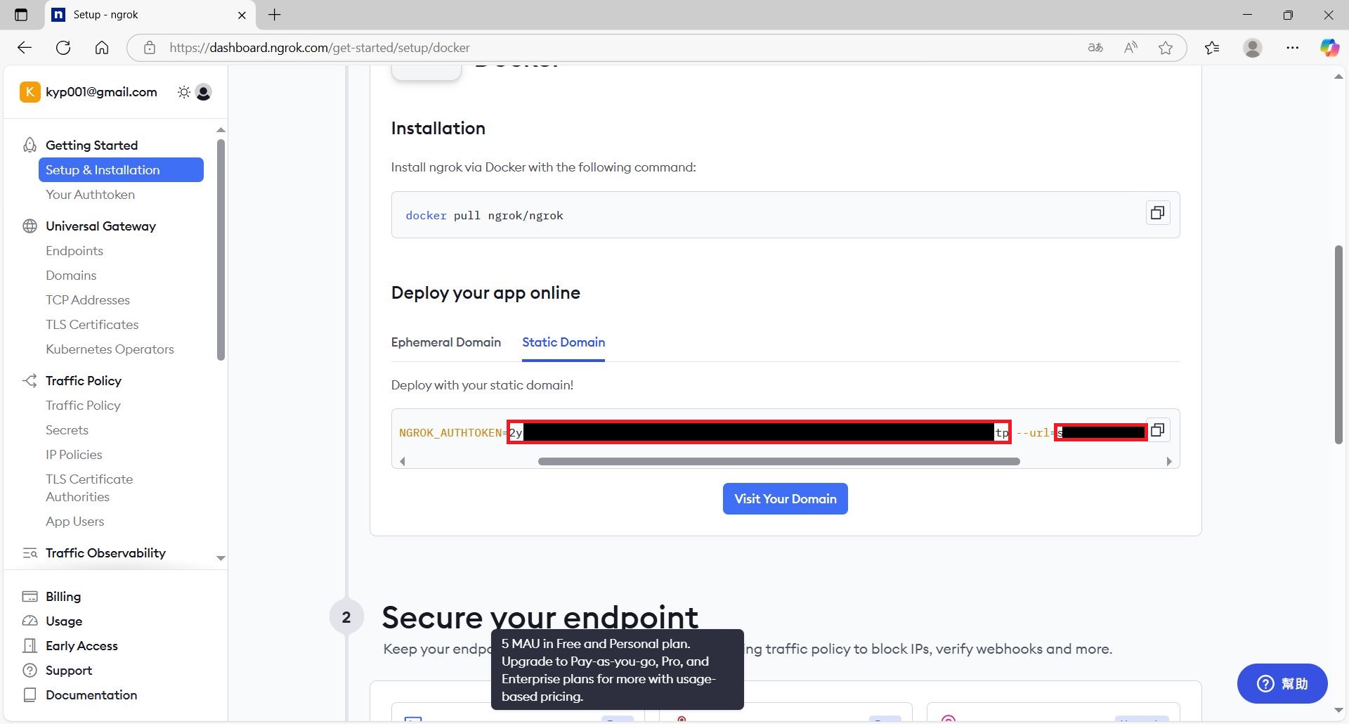Open the Copilot icon in the toolbar

(x=1329, y=48)
